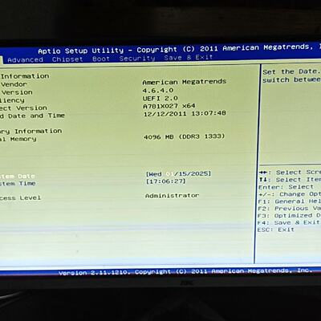Image resolution: width=321 pixels, height=321 pixels.
Task: Click the Set the Date help text
Action: (x=291, y=71)
